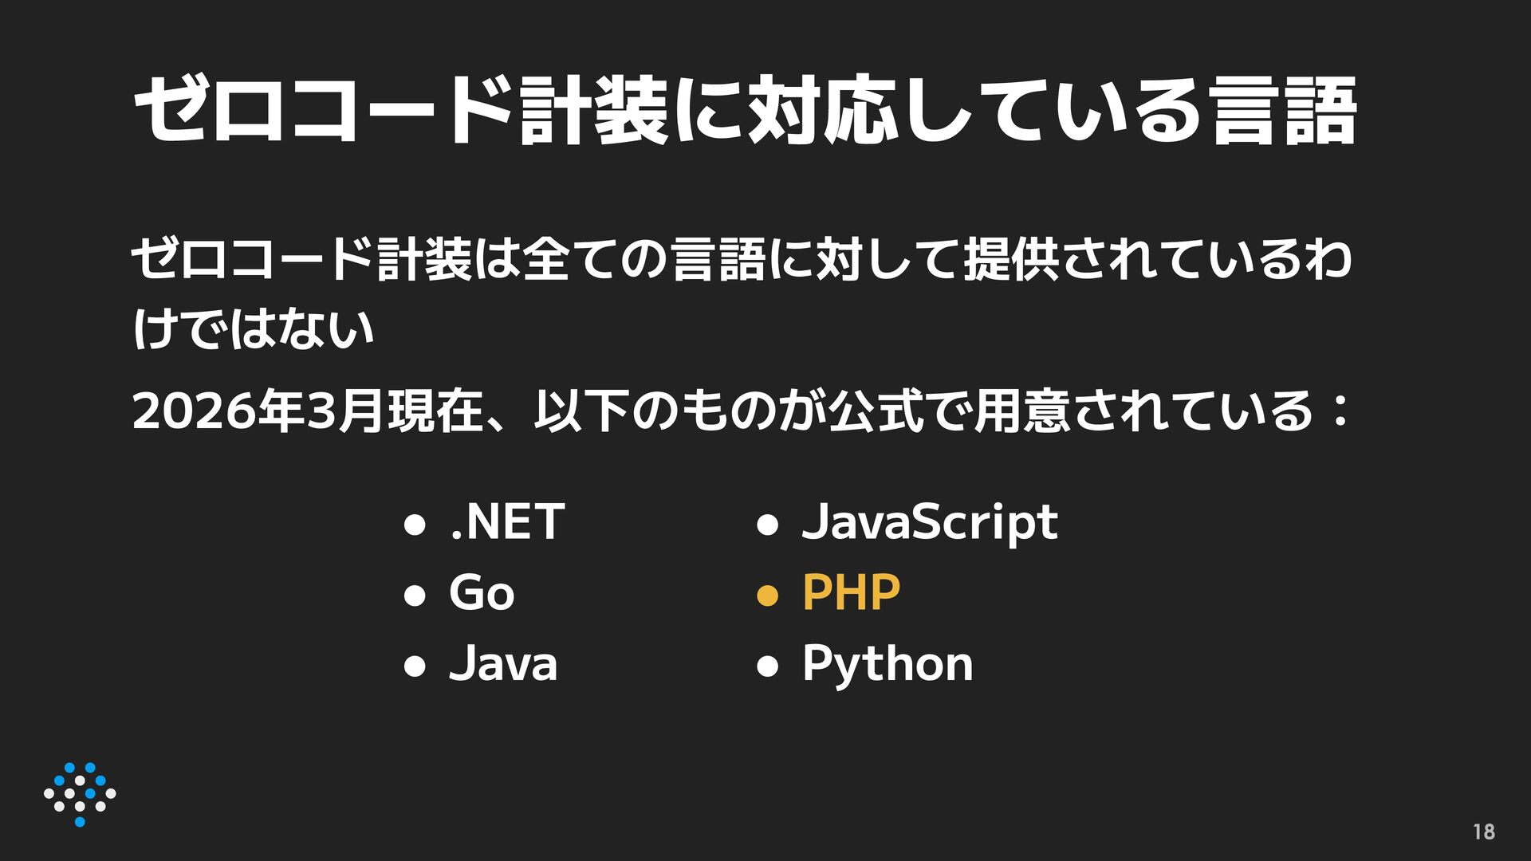The width and height of the screenshot is (1531, 861).
Task: Click the line starting with 2026年3月現在
Action: tap(740, 411)
